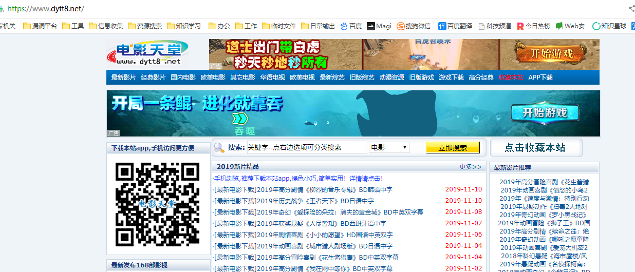Click the 电影天堂 site logo

[x=147, y=53]
